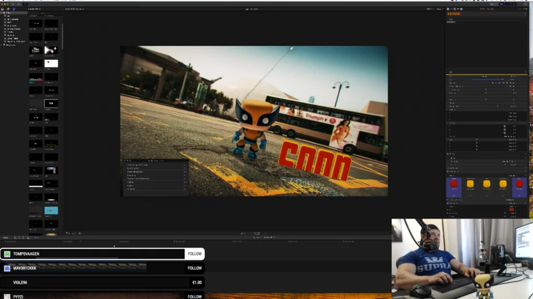
Task: Pick the middle yellow material icon
Action: [x=486, y=184]
